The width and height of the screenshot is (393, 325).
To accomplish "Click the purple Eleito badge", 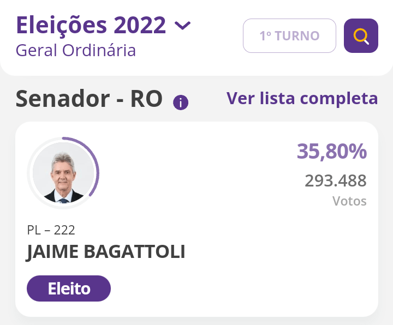I will pyautogui.click(x=69, y=288).
